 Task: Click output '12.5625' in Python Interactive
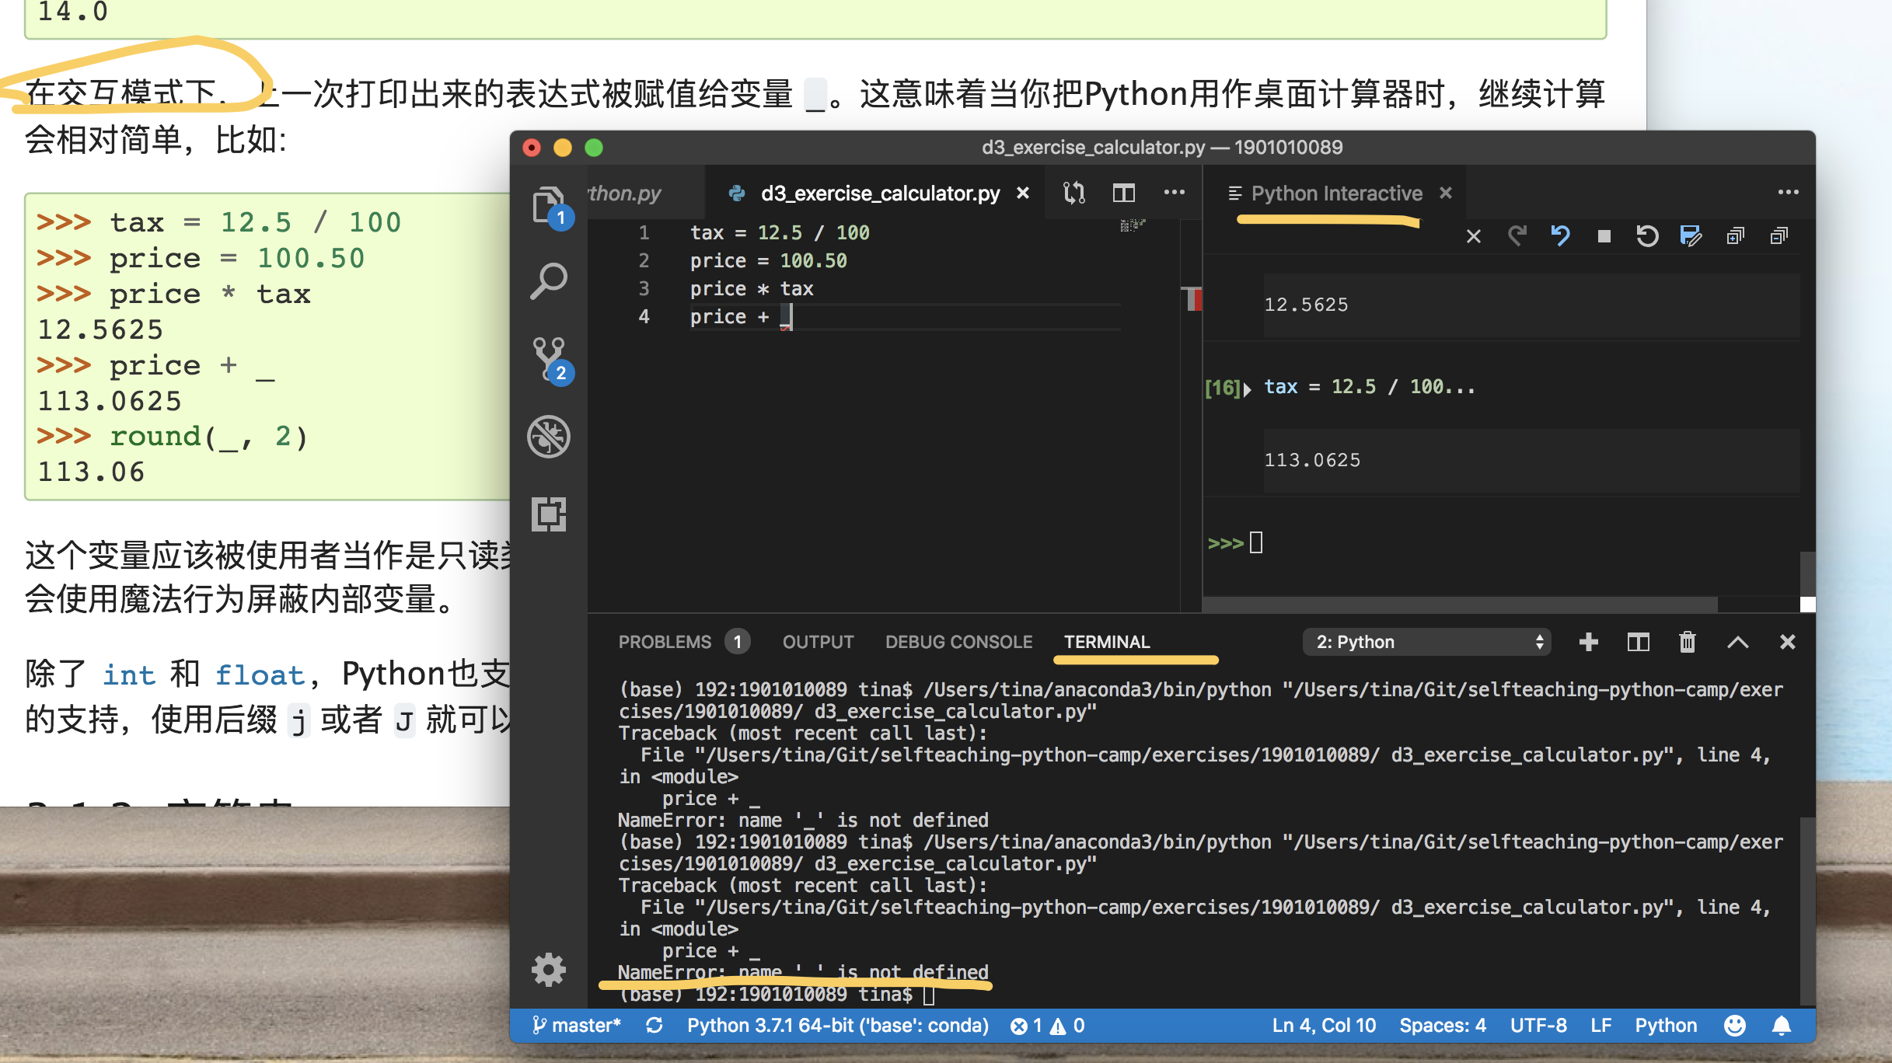(1306, 305)
